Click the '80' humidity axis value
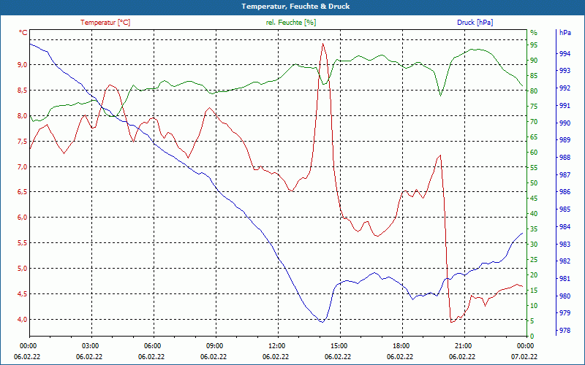585x365 pixels. [x=534, y=91]
